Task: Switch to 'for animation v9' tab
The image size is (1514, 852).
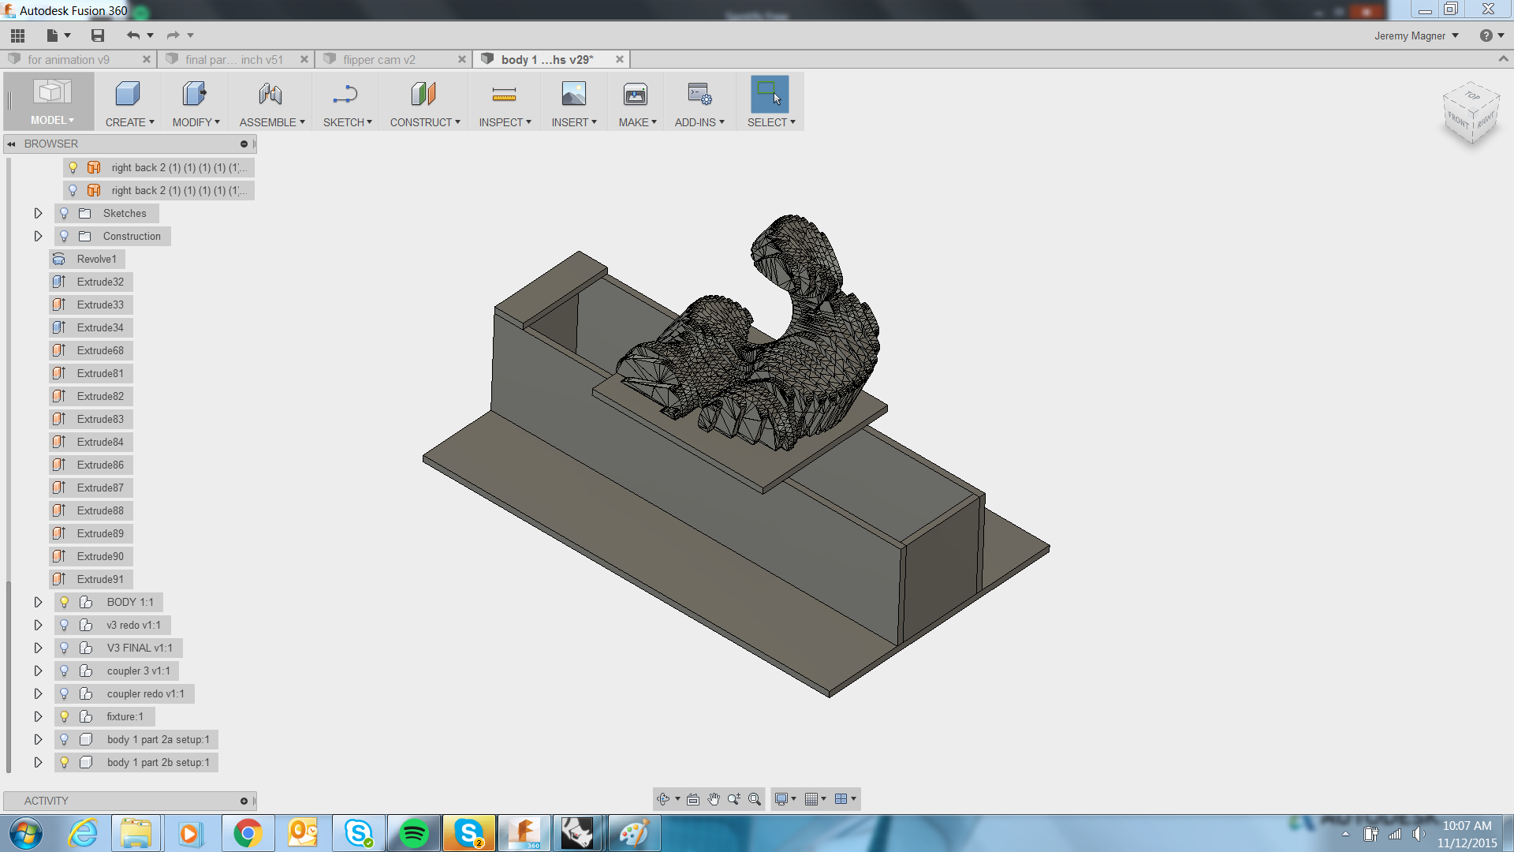Action: coord(69,59)
